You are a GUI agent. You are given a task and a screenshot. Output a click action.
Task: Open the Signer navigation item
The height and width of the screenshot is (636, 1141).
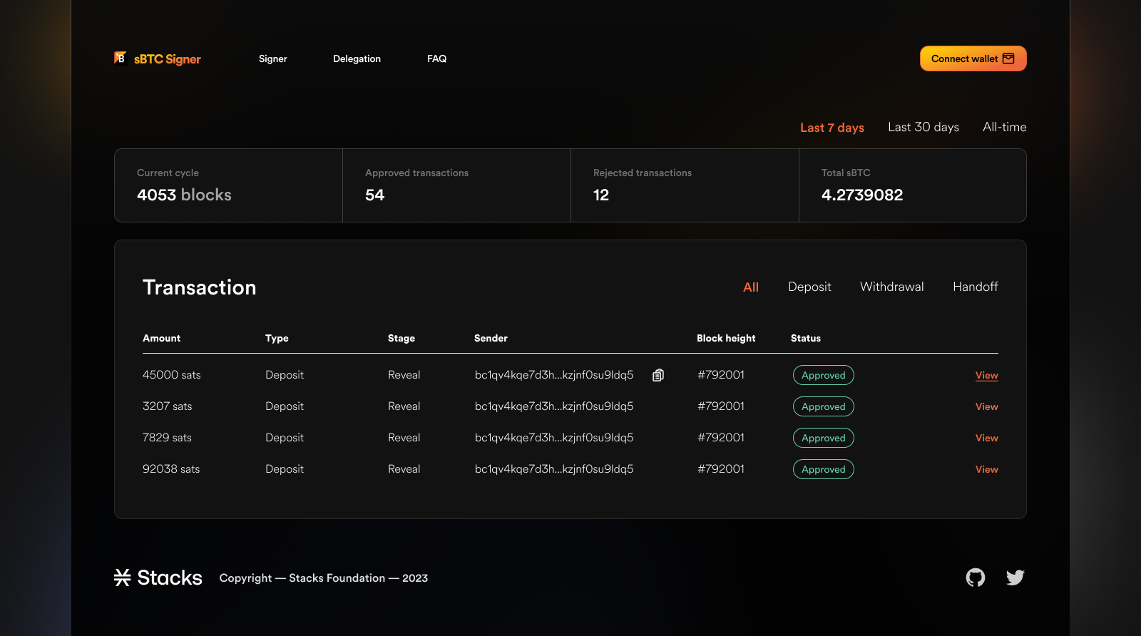(272, 58)
